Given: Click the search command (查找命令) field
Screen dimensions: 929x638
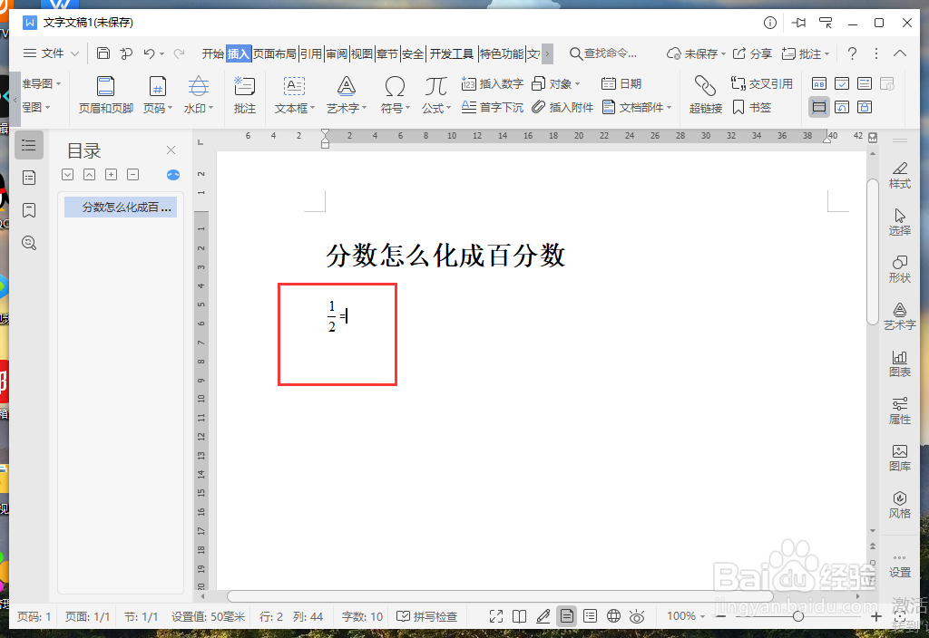Looking at the screenshot, I should click(x=603, y=53).
